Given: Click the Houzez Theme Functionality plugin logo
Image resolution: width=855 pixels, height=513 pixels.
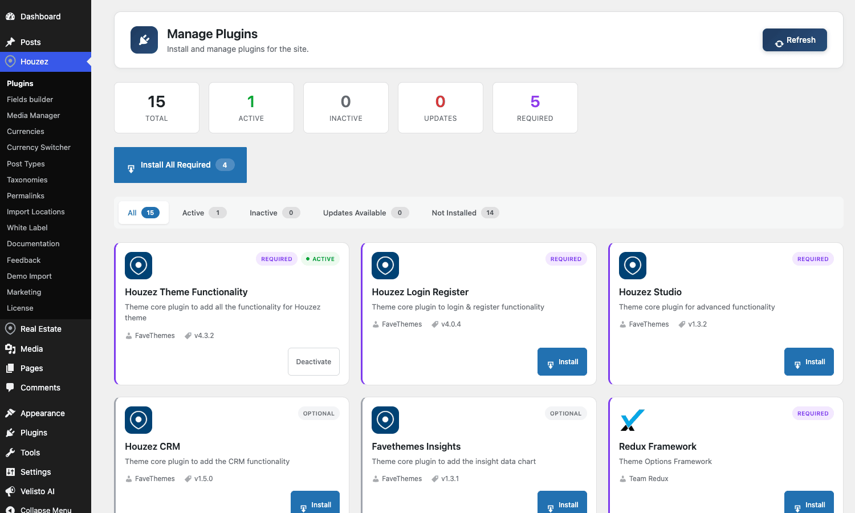Looking at the screenshot, I should 139,266.
